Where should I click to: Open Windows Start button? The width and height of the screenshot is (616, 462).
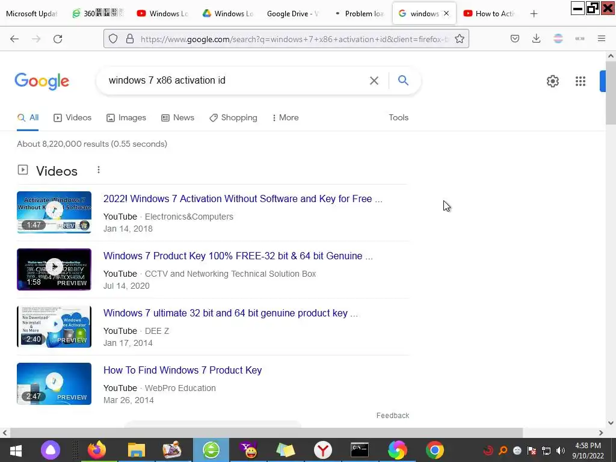click(x=16, y=450)
